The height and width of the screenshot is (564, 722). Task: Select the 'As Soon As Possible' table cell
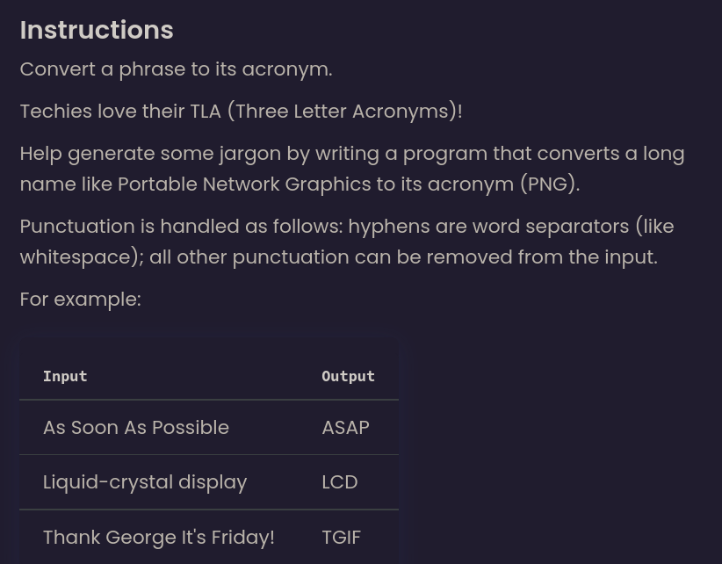pyautogui.click(x=136, y=428)
